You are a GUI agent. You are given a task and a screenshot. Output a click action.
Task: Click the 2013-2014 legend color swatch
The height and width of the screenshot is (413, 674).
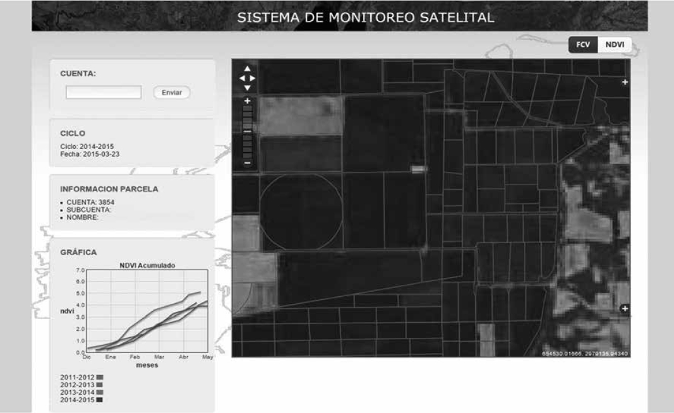(99, 392)
